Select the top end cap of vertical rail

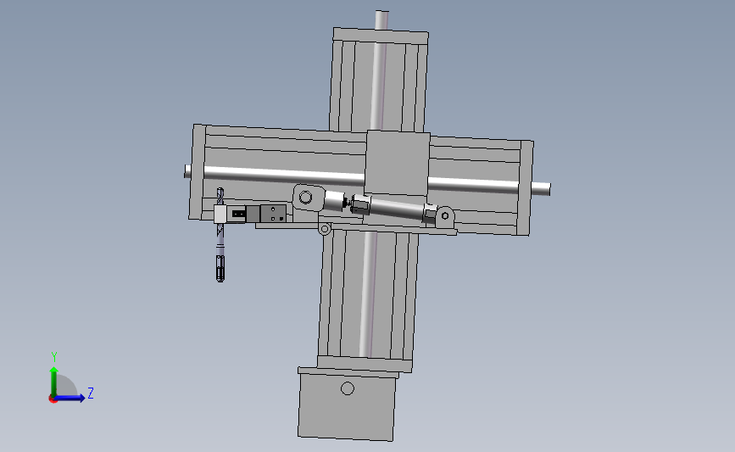click(x=381, y=36)
